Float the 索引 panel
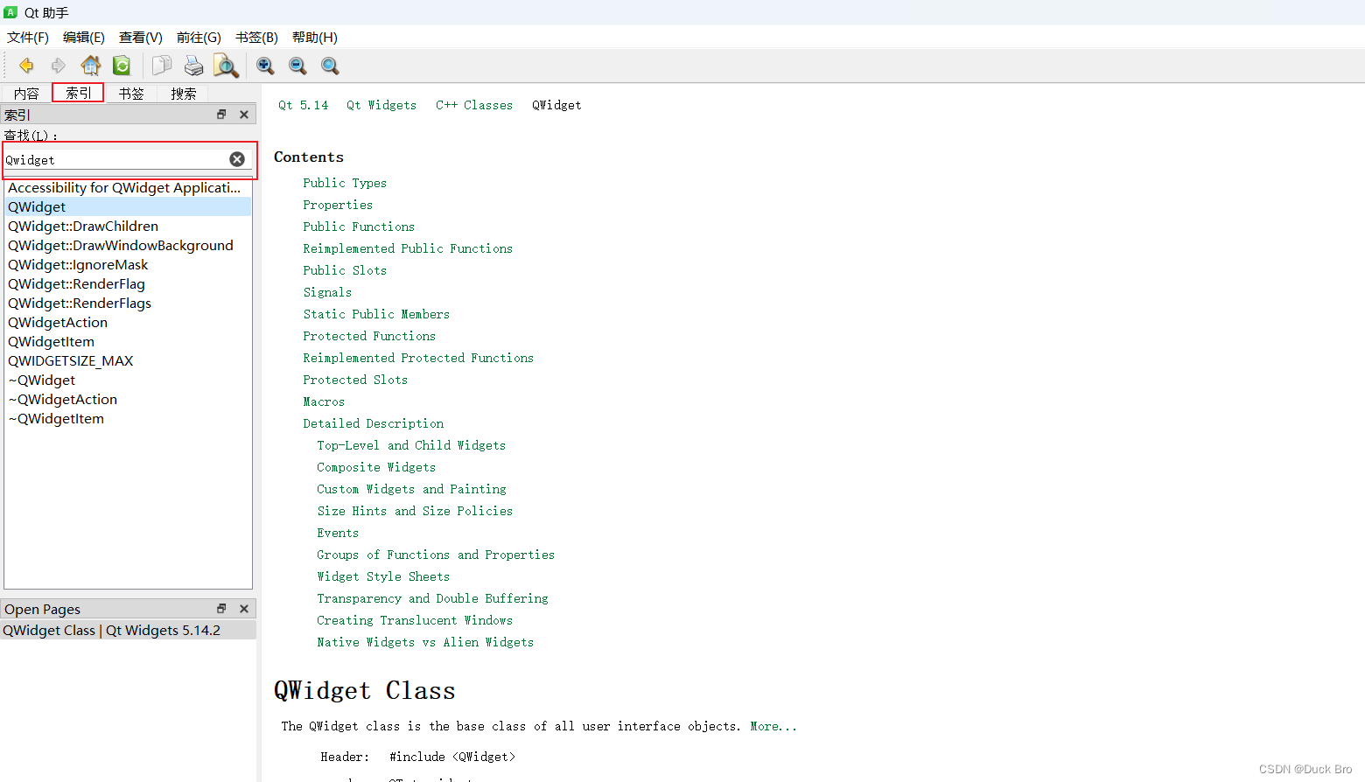Image resolution: width=1365 pixels, height=782 pixels. [221, 115]
